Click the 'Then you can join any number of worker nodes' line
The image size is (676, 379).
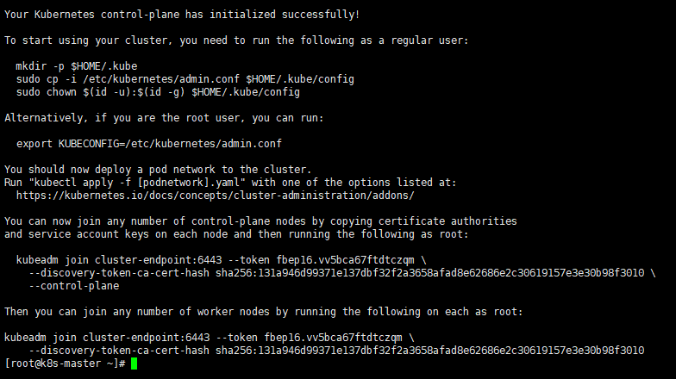tap(264, 312)
